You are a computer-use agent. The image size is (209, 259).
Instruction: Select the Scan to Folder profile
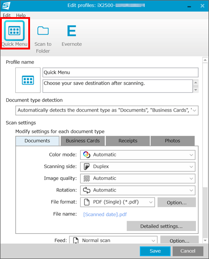point(43,39)
